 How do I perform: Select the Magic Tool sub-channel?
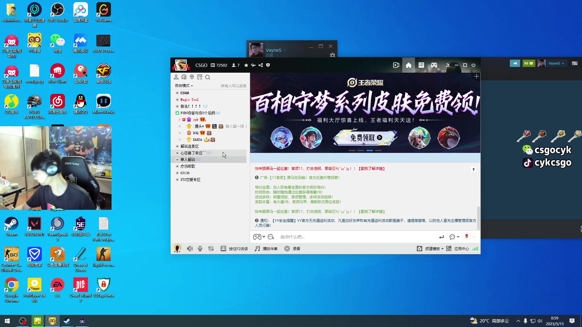click(189, 100)
